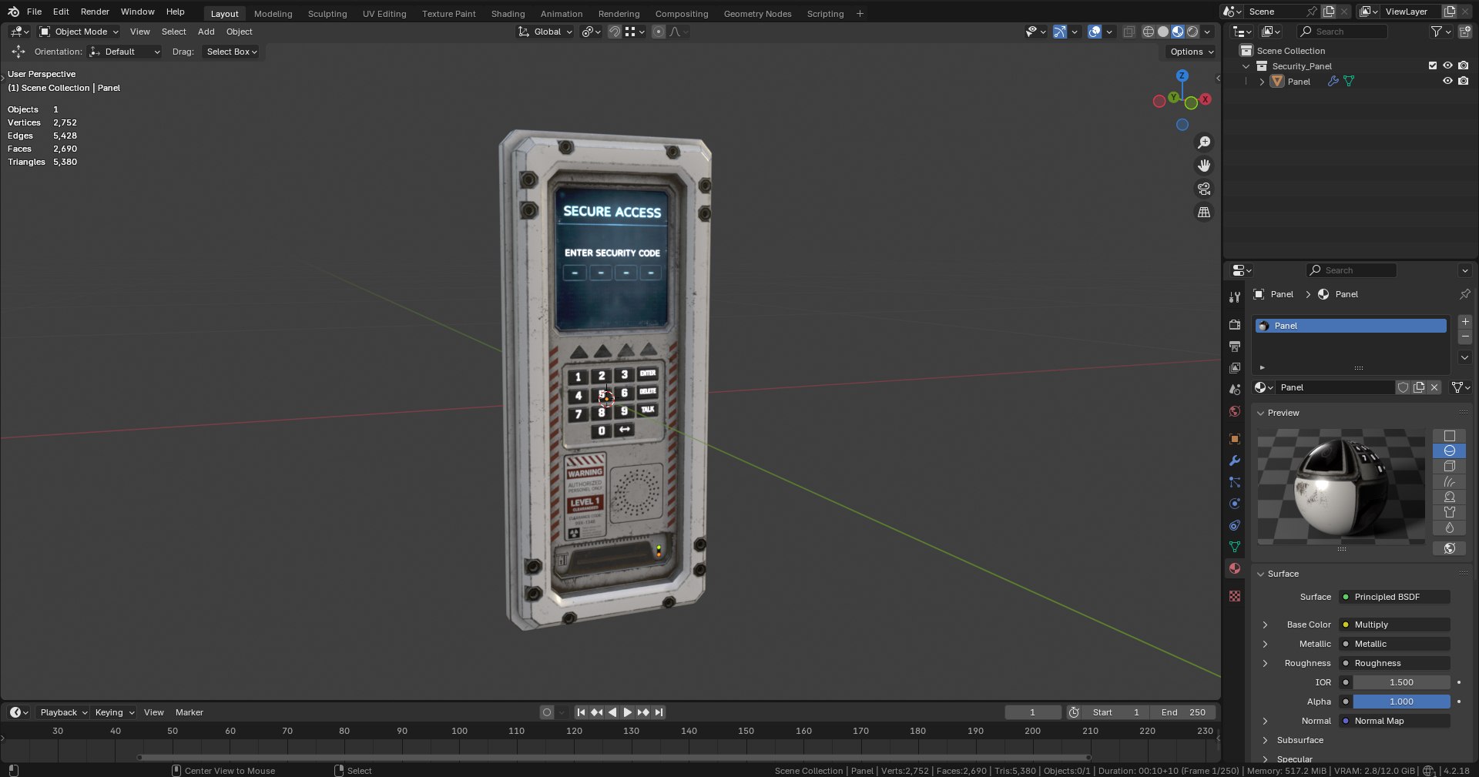The width and height of the screenshot is (1479, 777).
Task: Switch to the Geometry Nodes workspace tab
Action: (757, 14)
